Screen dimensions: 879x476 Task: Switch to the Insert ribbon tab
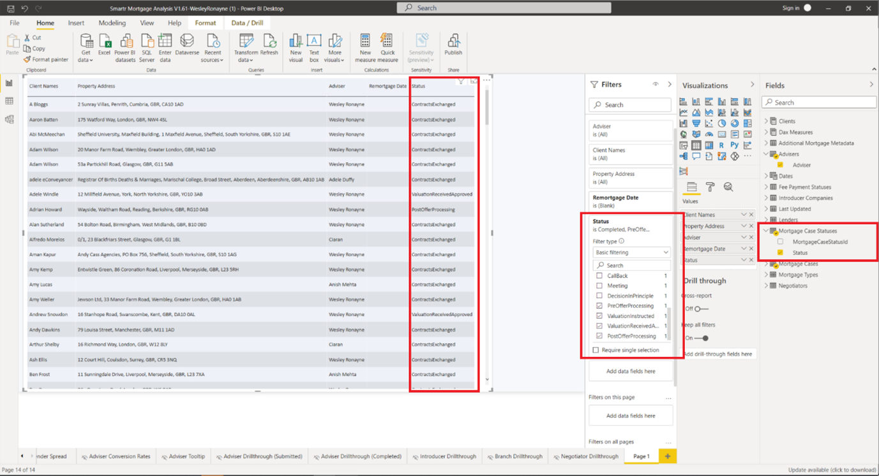tap(76, 23)
